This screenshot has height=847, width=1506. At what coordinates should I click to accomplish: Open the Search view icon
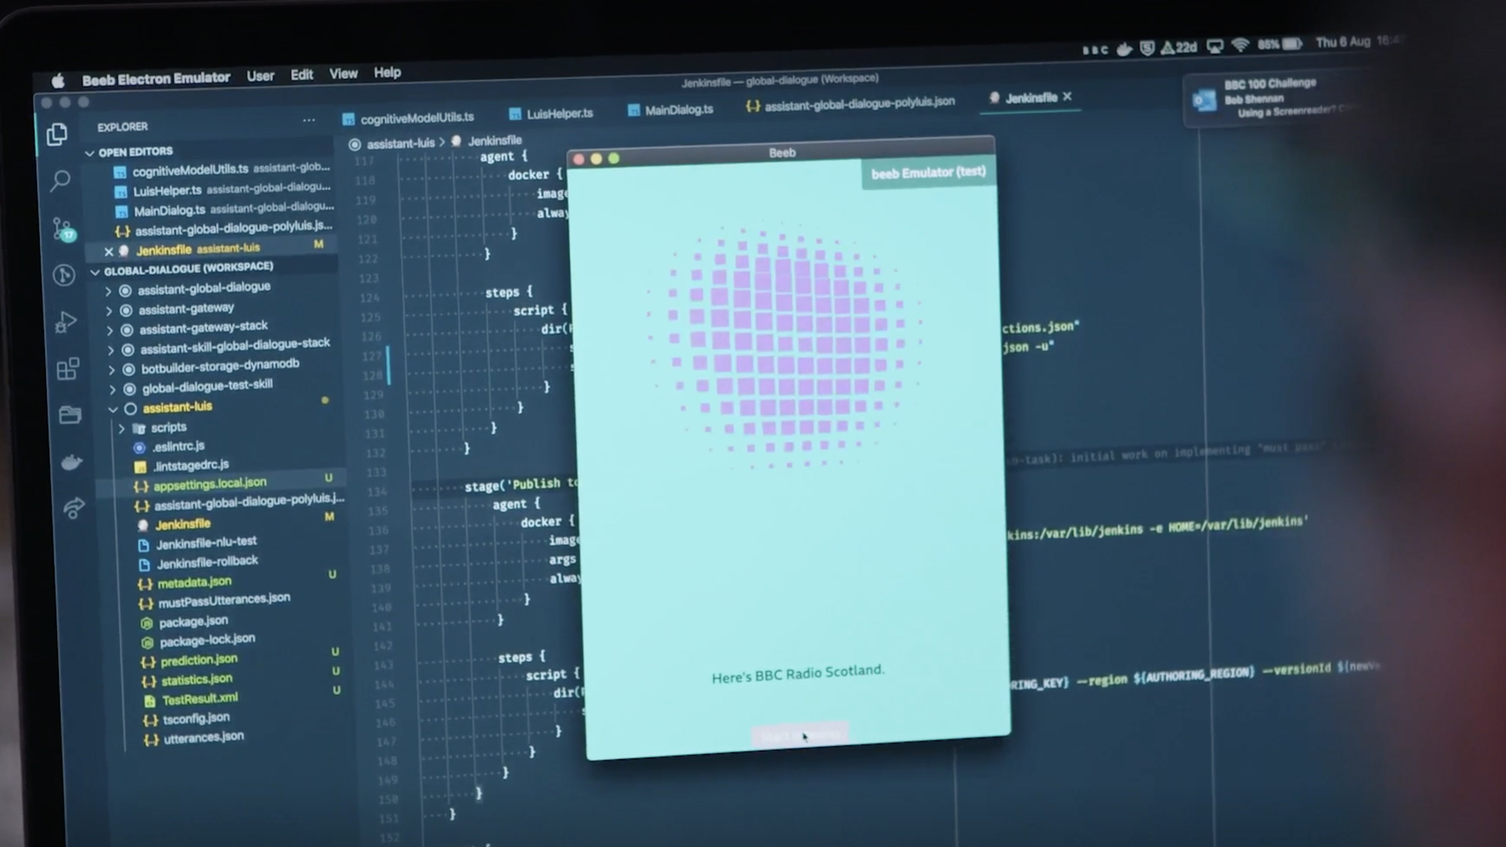point(60,180)
